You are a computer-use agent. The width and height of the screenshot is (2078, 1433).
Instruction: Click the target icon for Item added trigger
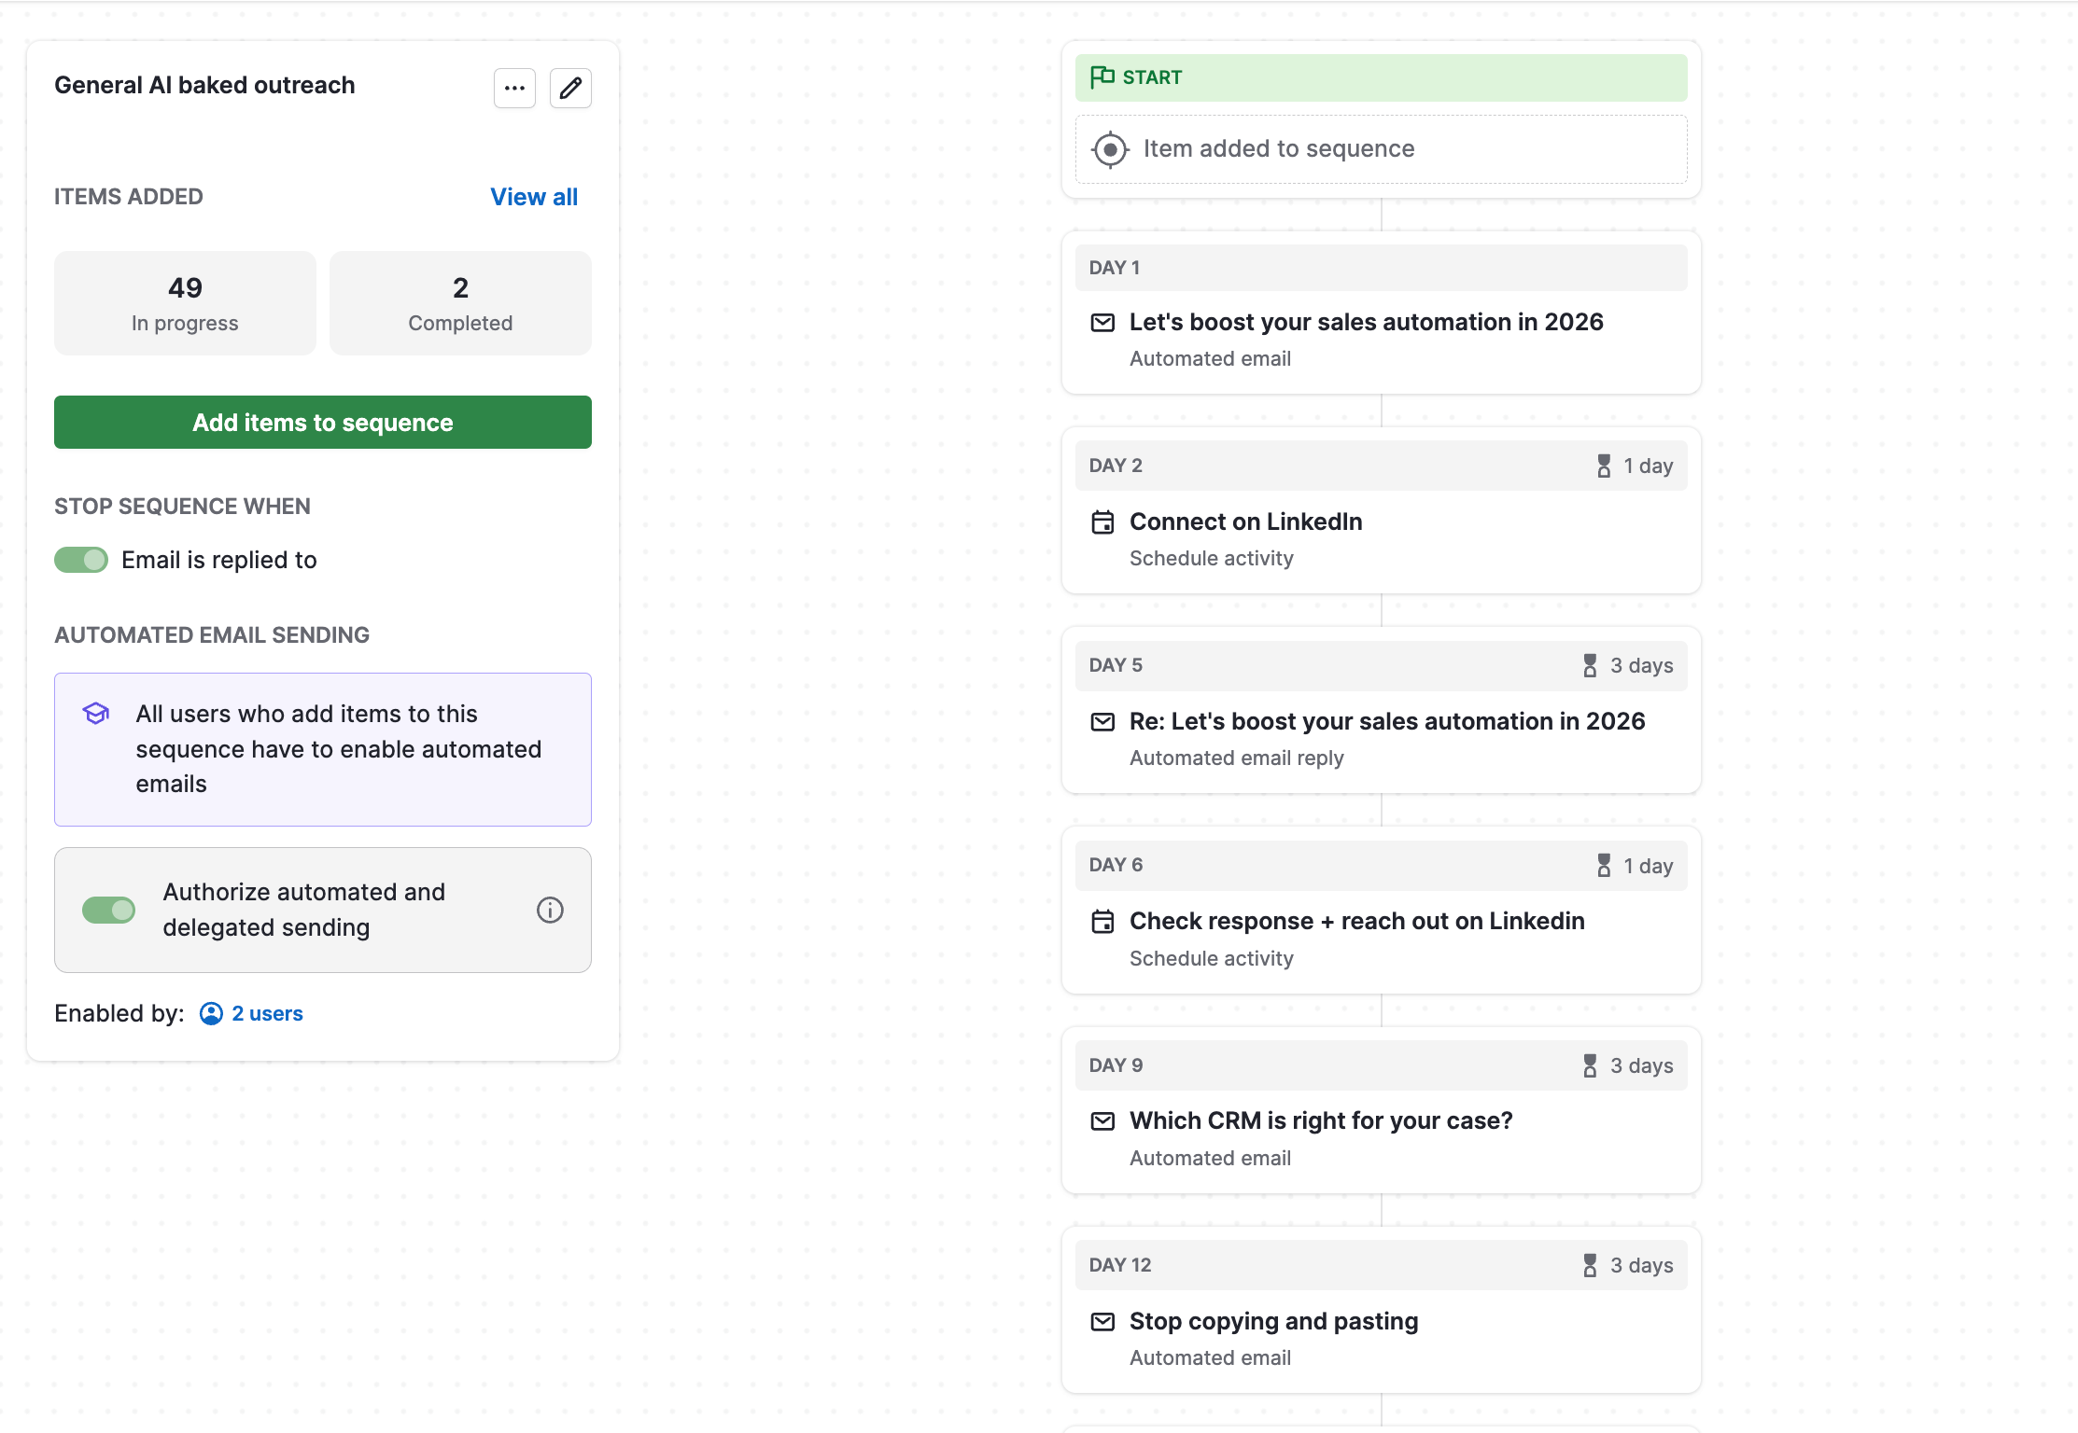point(1110,149)
